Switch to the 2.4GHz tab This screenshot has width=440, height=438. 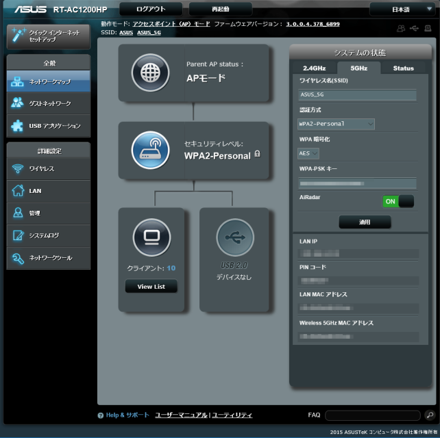[315, 68]
